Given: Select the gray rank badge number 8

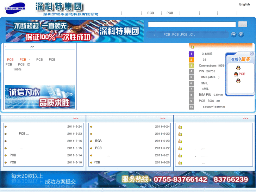Looking at the screenshot, I should point(191,95).
